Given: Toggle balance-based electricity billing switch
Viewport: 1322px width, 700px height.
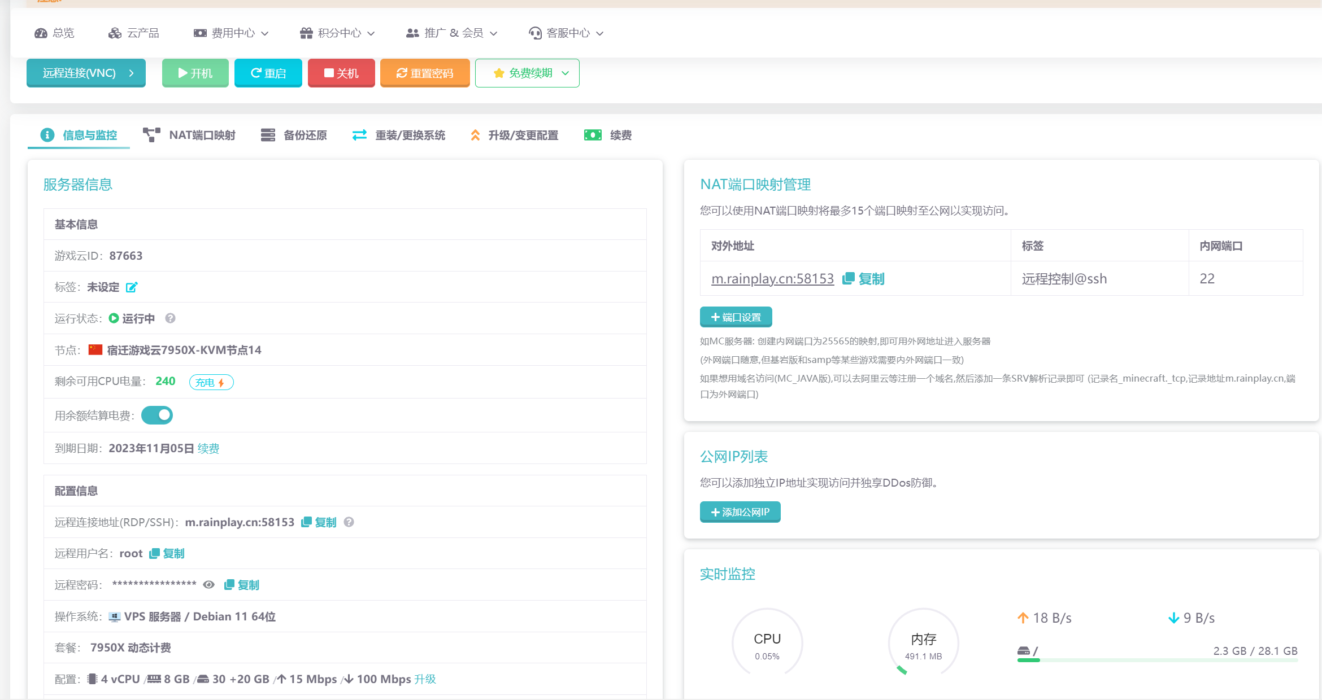Looking at the screenshot, I should (x=157, y=415).
